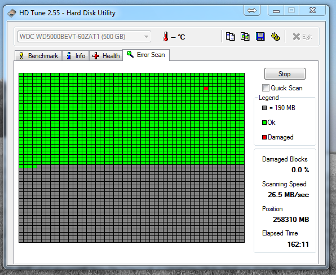Click the 0.0 % damaged blocks value
This screenshot has height=275, width=336.
coord(300,170)
